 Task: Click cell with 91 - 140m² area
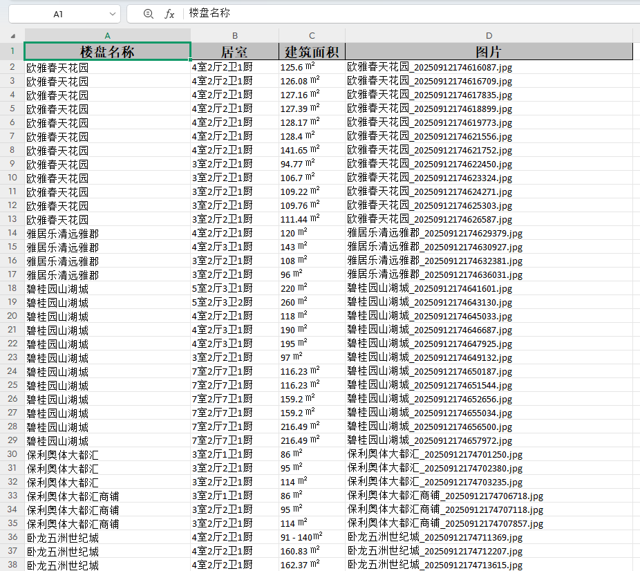click(312, 538)
